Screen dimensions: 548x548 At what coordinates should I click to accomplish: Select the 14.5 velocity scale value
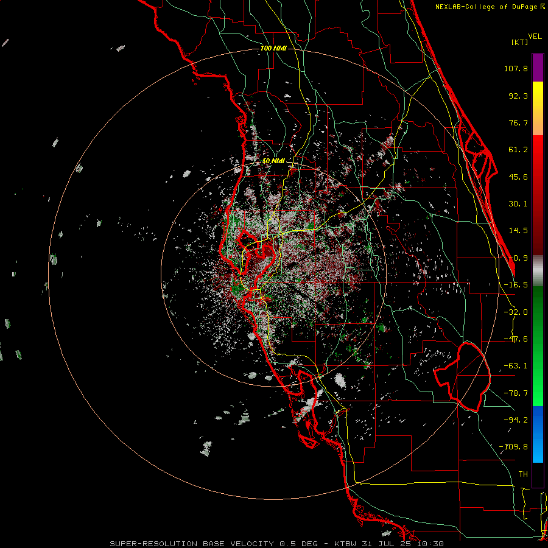518,231
